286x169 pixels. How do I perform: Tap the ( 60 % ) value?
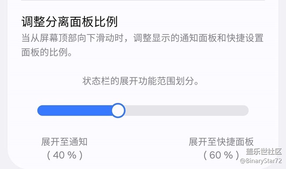pyautogui.click(x=221, y=155)
